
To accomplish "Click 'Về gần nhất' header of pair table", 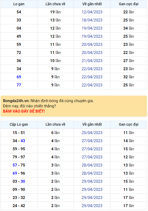I will tap(92, 124).
